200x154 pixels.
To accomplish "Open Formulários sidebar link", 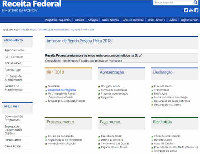I will (13, 140).
